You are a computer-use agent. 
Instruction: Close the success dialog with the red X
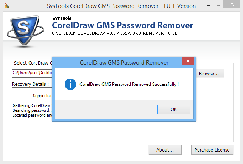[x=188, y=62]
